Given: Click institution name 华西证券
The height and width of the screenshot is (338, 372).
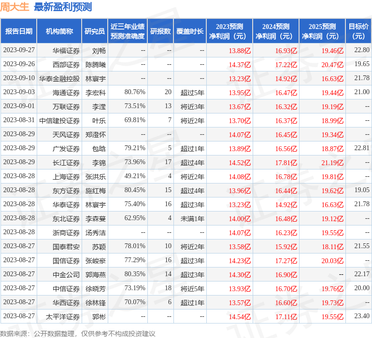Looking at the screenshot, I should [x=66, y=303].
